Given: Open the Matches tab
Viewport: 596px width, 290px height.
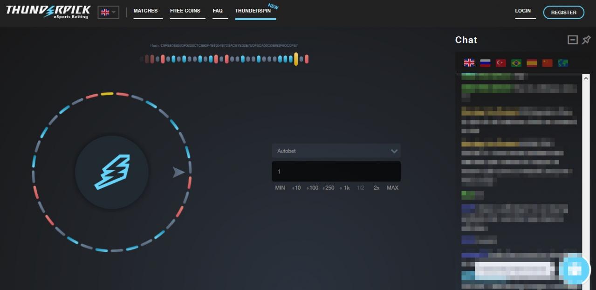Looking at the screenshot, I should (x=145, y=11).
